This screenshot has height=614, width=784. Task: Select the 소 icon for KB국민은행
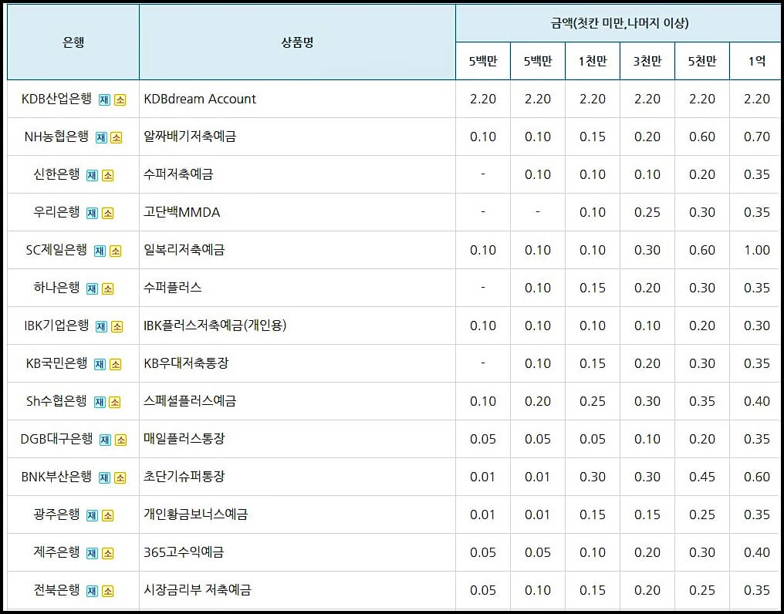point(116,364)
